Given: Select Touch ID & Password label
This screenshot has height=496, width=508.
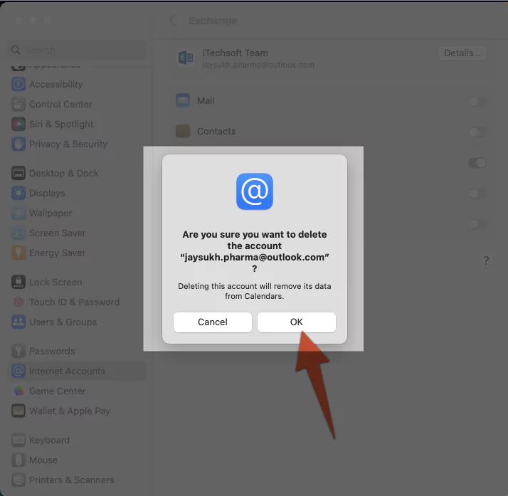Looking at the screenshot, I should (75, 302).
